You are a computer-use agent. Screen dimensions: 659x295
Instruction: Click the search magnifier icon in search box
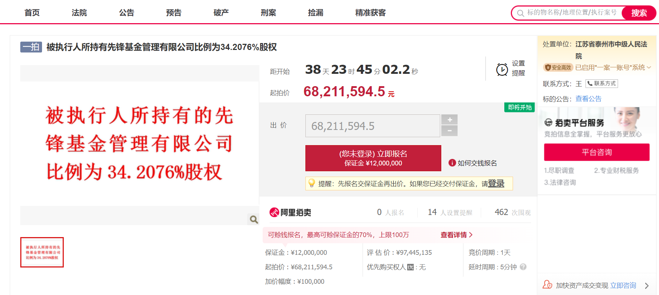(x=521, y=13)
